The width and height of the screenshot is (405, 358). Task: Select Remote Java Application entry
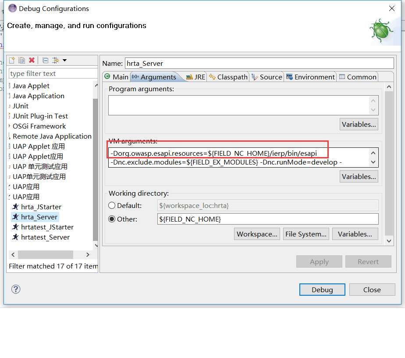pyautogui.click(x=52, y=136)
